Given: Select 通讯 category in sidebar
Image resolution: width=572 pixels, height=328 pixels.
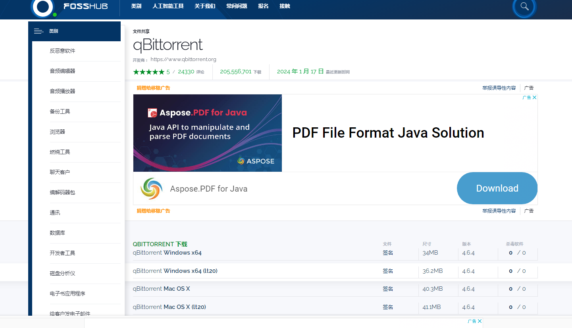Looking at the screenshot, I should 55,213.
